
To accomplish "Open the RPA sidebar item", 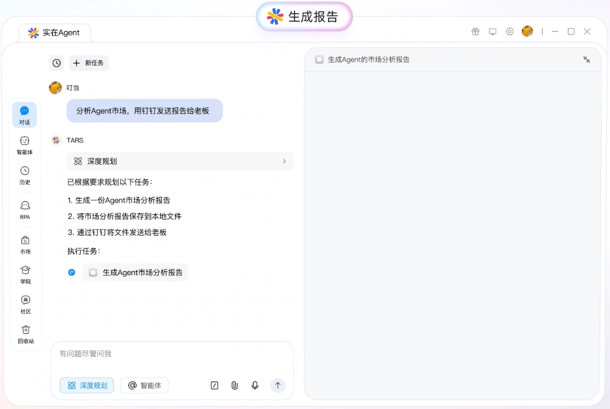I will pyautogui.click(x=25, y=210).
